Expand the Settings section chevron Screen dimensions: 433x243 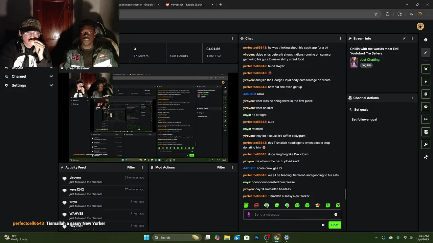51,85
